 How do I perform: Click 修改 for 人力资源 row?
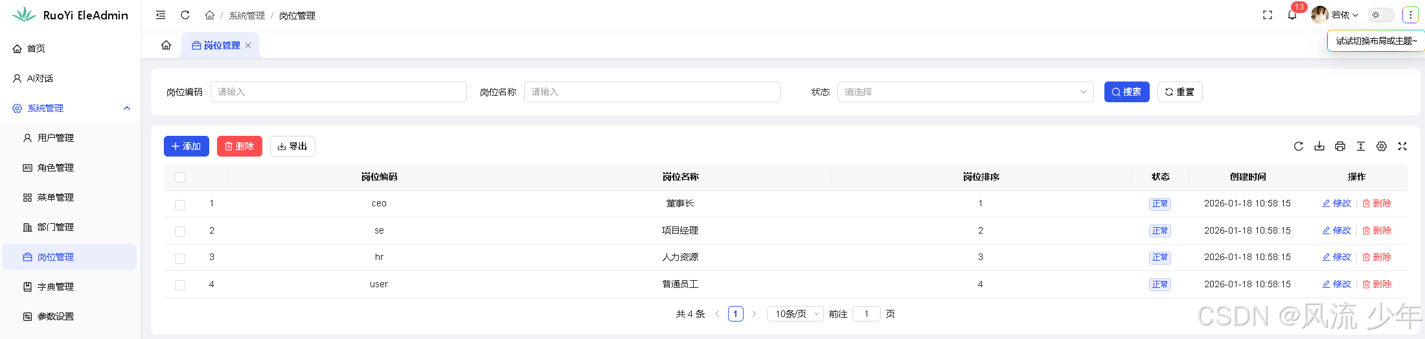(x=1337, y=257)
